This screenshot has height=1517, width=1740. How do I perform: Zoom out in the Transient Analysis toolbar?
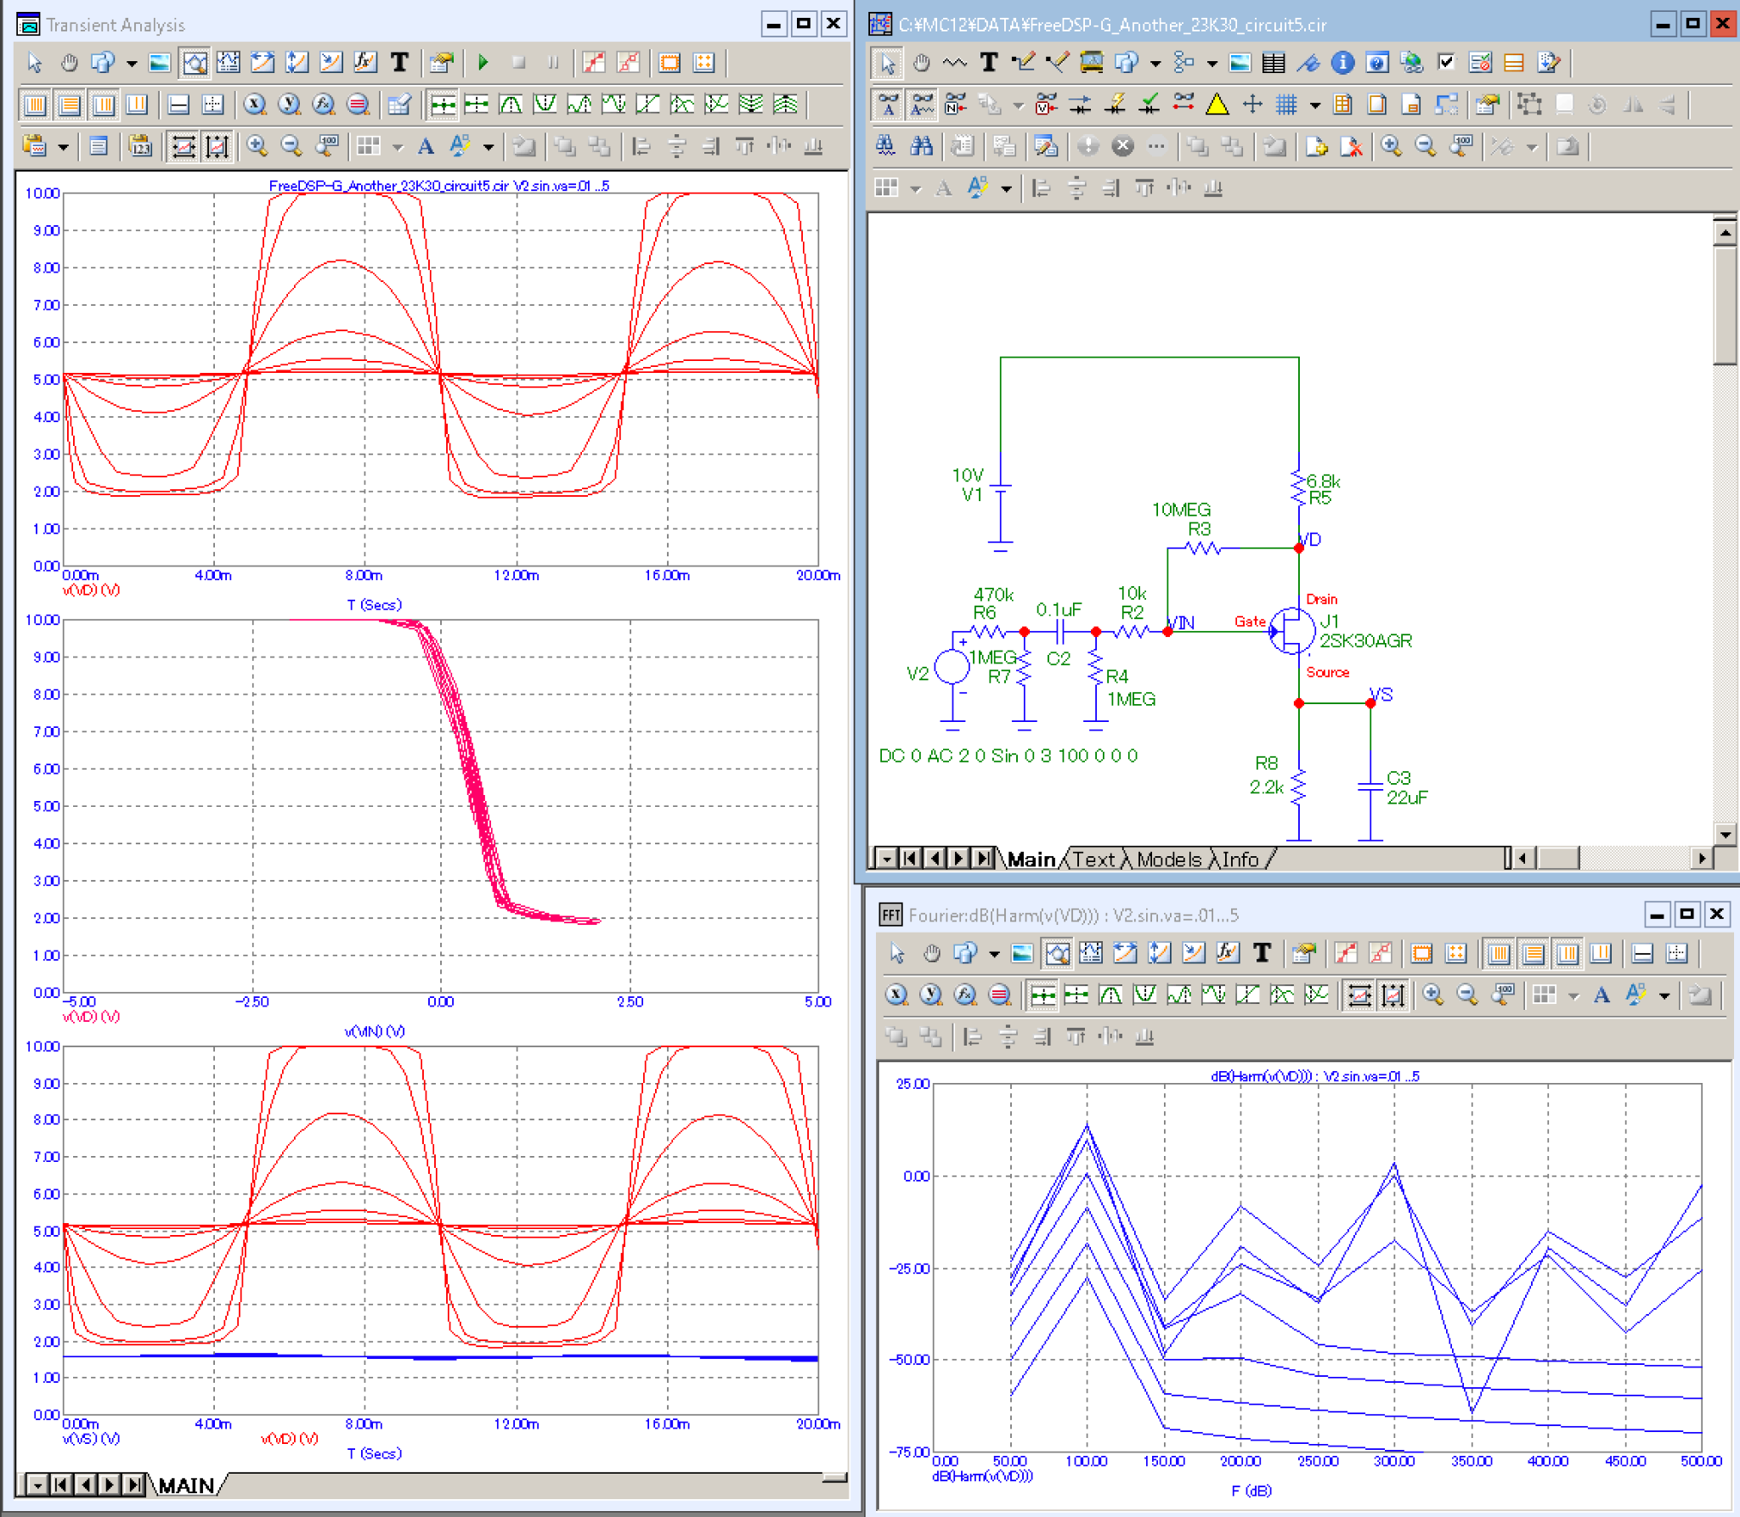coord(291,146)
